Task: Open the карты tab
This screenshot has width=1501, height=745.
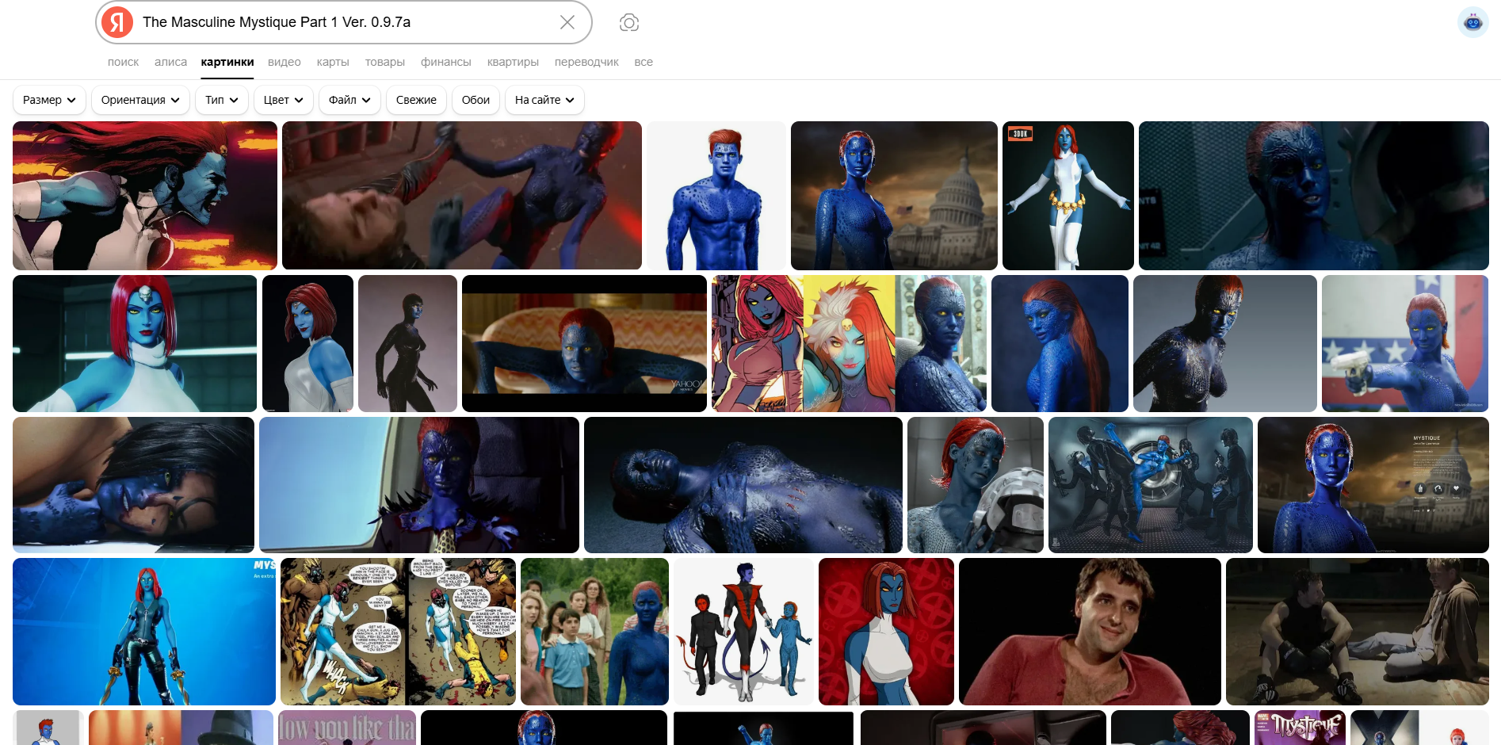Action: point(333,62)
